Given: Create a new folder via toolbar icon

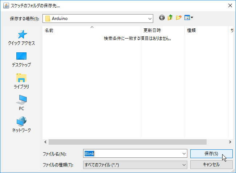Looking at the screenshot, I should (x=178, y=18).
